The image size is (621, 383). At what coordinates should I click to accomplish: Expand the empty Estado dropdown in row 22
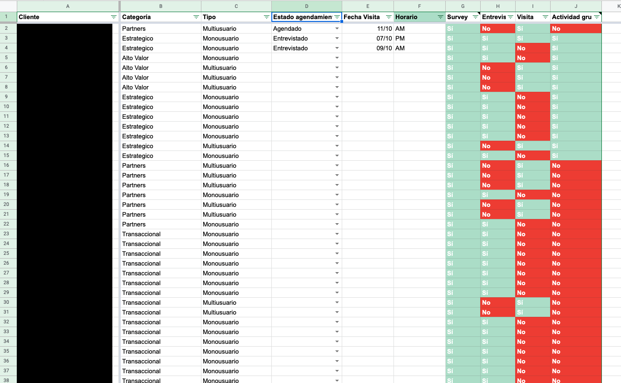click(337, 224)
